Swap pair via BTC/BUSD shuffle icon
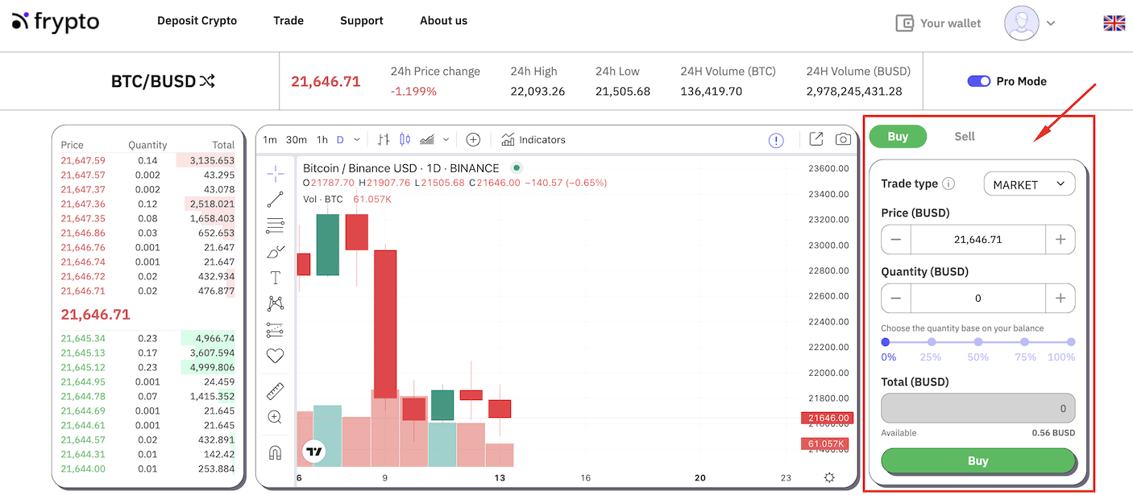This screenshot has height=495, width=1133. pyautogui.click(x=207, y=81)
